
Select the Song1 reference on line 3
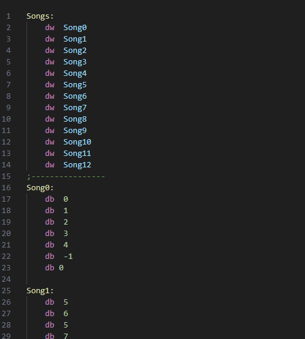[x=75, y=39]
